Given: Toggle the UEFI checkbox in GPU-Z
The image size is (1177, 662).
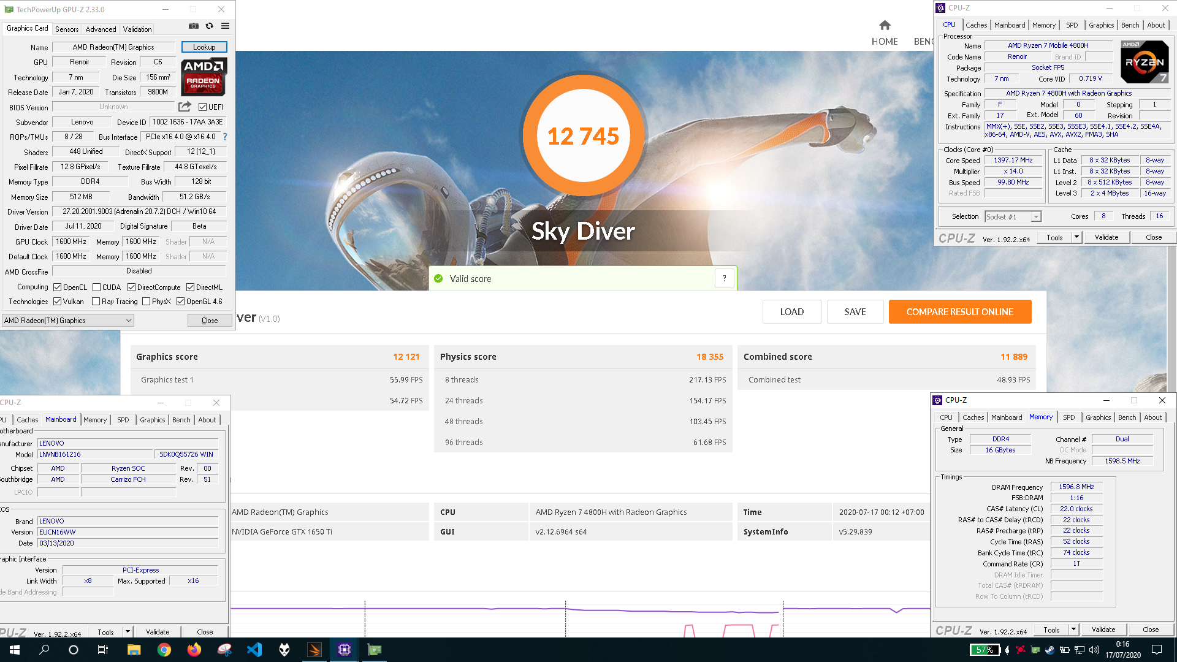Looking at the screenshot, I should click(202, 107).
